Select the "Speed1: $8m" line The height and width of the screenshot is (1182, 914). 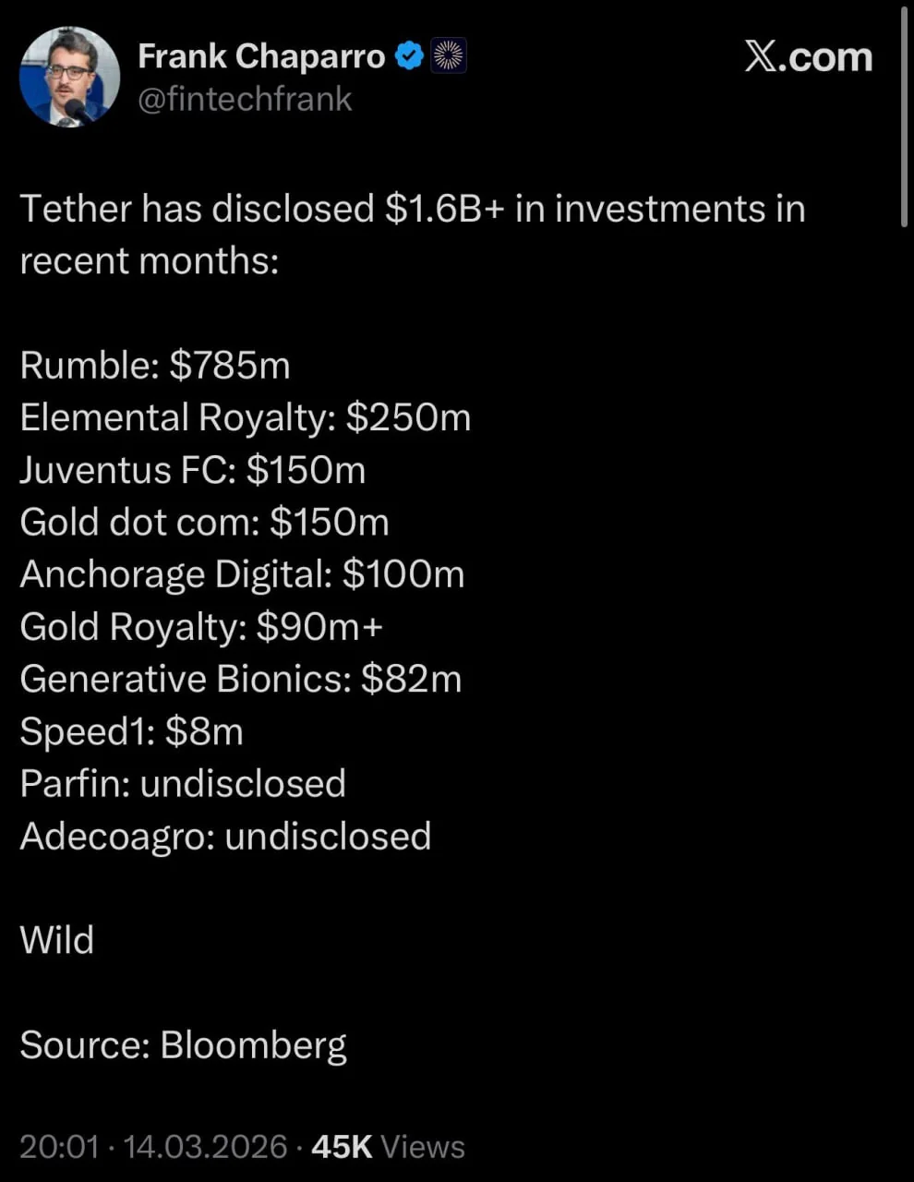tap(131, 731)
